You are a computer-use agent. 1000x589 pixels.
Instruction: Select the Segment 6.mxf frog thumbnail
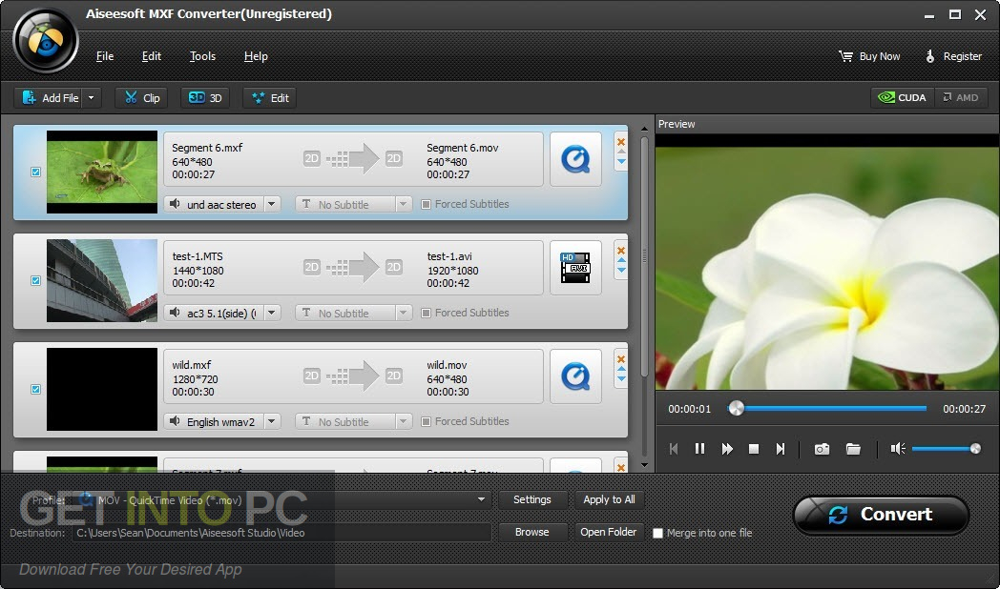[x=102, y=172]
